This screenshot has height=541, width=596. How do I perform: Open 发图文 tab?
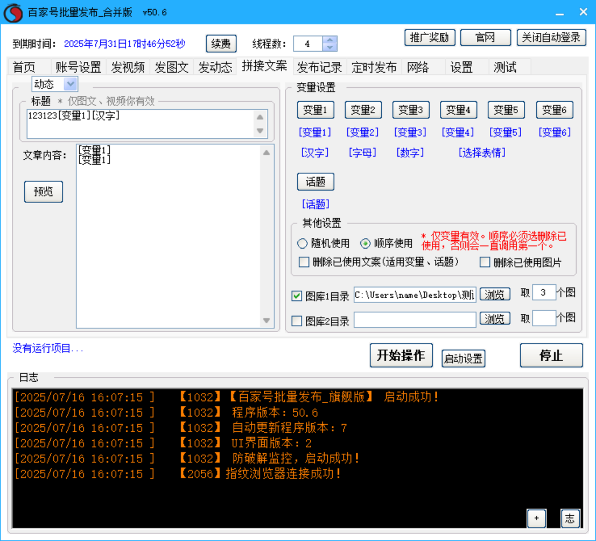(x=171, y=67)
